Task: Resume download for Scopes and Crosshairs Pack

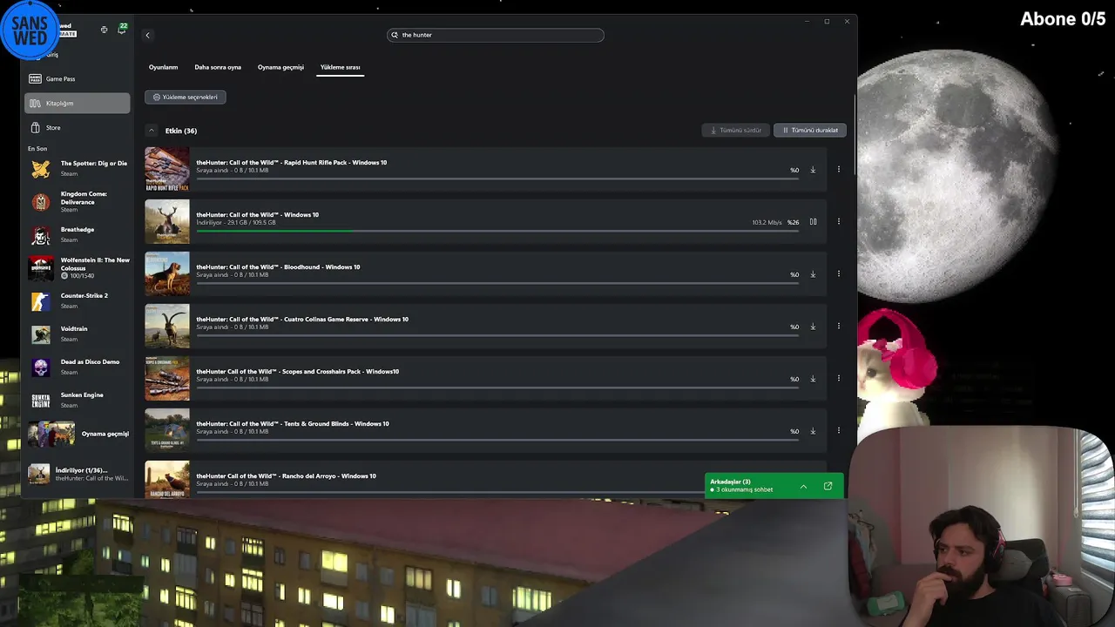Action: pyautogui.click(x=813, y=379)
